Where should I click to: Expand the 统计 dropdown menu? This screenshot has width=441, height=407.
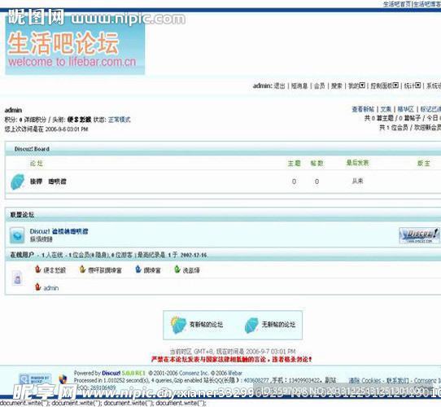point(412,85)
